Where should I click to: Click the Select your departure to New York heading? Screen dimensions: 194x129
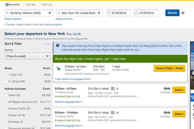pyautogui.click(x=35, y=34)
